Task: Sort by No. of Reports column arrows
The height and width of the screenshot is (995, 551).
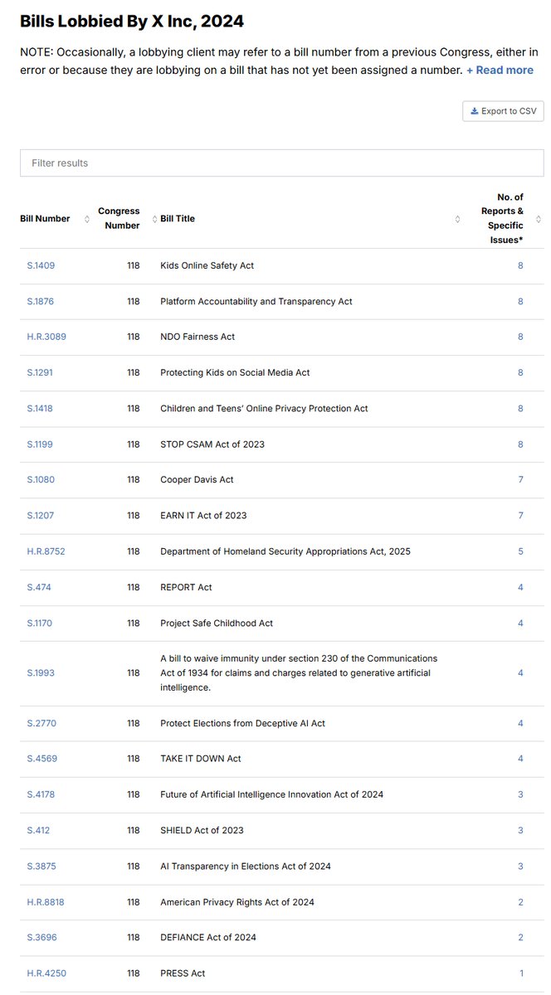Action: coord(539,219)
